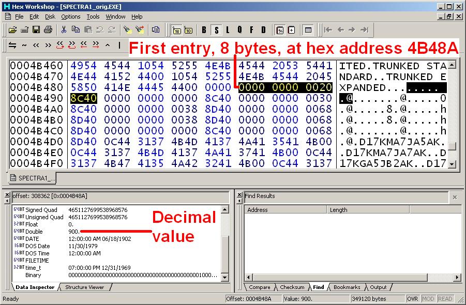Screen dimensions: 466x305
Task: Click the Undo toolbar icon
Action: pos(100,29)
